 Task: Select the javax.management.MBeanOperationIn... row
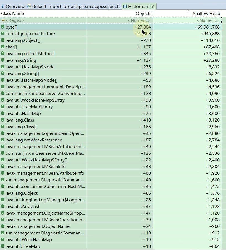click(x=111, y=220)
